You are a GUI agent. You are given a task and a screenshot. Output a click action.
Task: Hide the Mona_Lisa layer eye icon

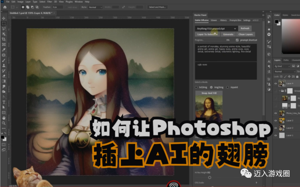click(x=276, y=113)
